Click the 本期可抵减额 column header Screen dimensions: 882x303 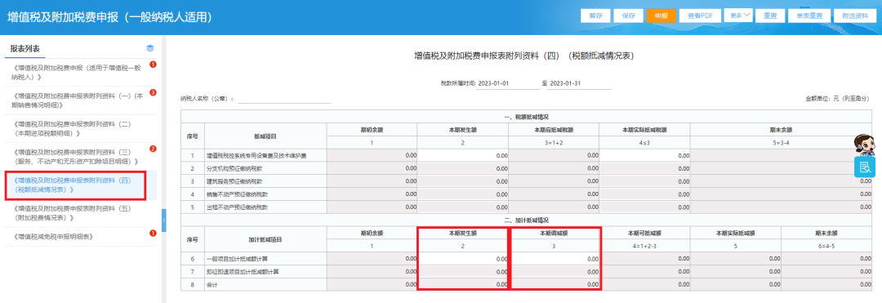644,233
